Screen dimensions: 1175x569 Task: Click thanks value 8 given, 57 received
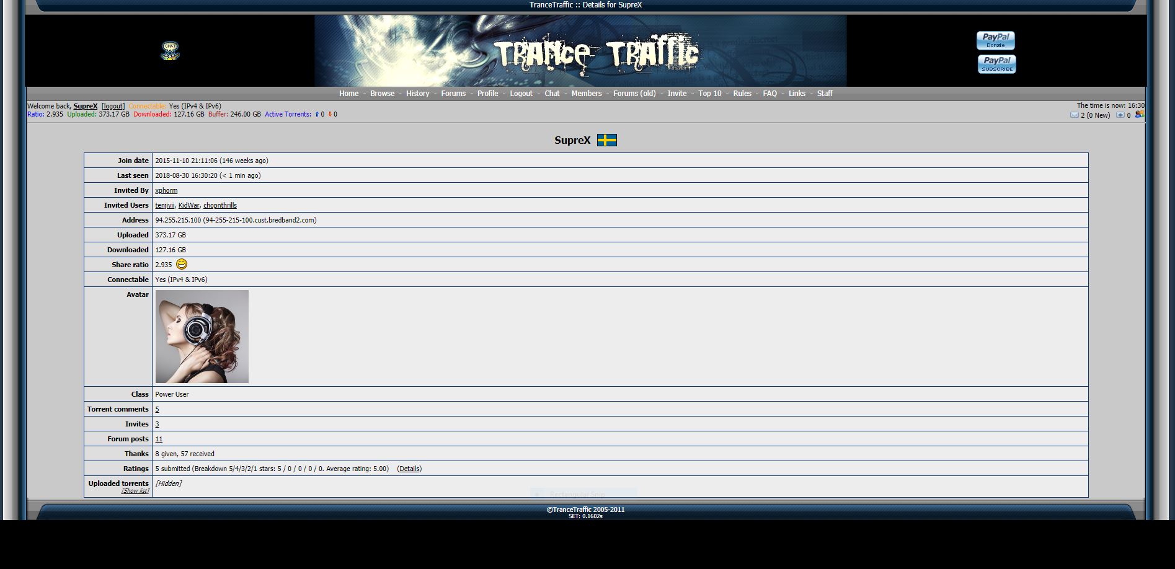(185, 454)
